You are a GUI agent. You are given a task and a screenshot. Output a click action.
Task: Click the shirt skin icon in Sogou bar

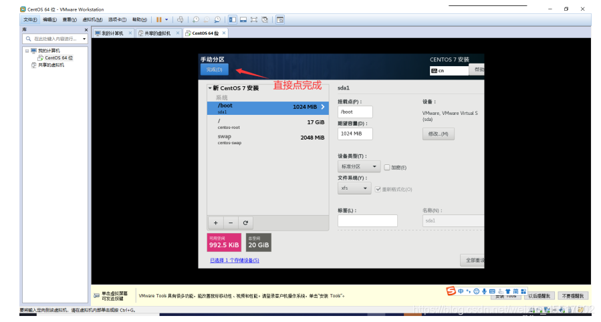[x=508, y=291]
